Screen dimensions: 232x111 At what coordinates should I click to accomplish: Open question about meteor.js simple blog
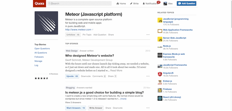pyautogui.click(x=104, y=93)
